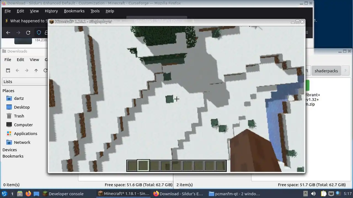Click the Downloads window title text
353x198 pixels.
[17, 51]
